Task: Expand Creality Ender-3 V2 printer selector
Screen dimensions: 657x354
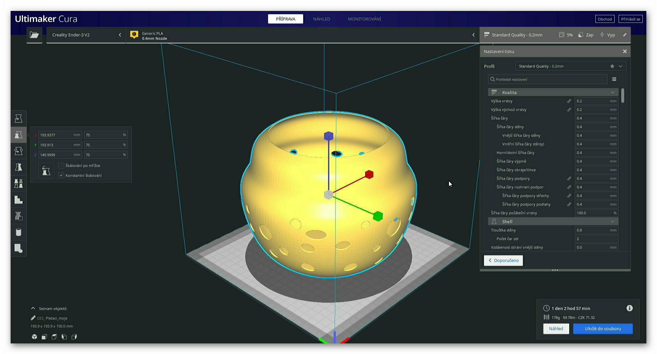Action: click(x=86, y=35)
